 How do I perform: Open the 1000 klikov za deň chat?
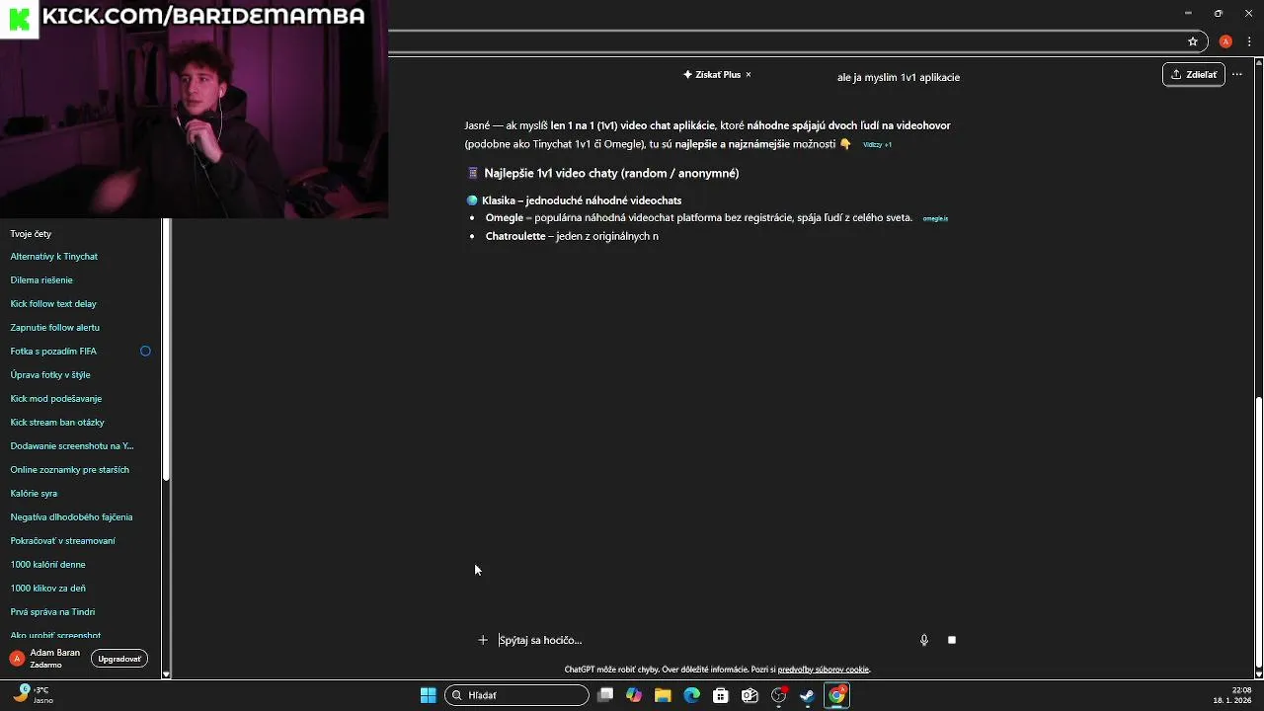click(47, 589)
